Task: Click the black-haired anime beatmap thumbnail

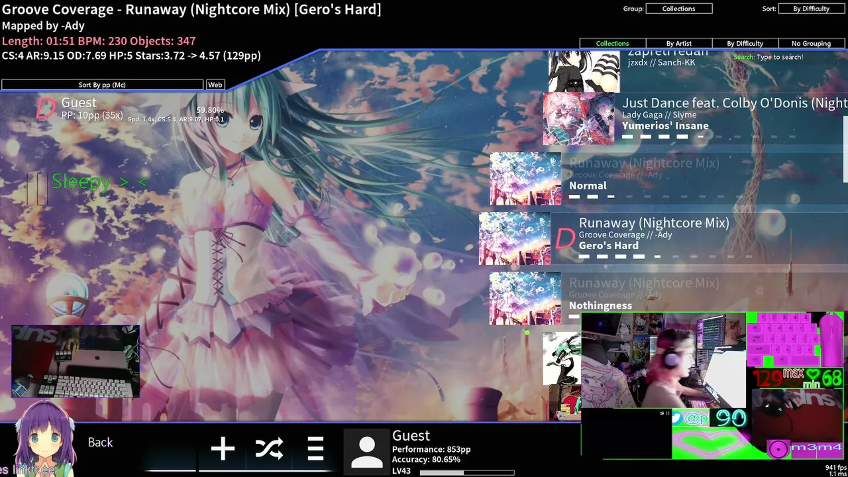Action: pyautogui.click(x=583, y=72)
